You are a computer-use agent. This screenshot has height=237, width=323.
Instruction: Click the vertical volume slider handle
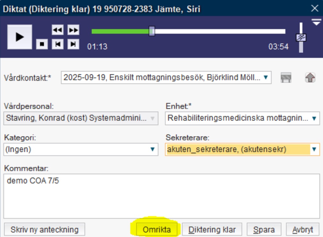click(x=301, y=38)
